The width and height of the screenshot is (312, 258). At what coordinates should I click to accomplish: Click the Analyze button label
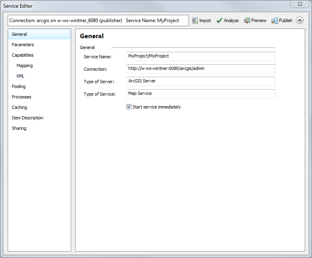tap(231, 20)
